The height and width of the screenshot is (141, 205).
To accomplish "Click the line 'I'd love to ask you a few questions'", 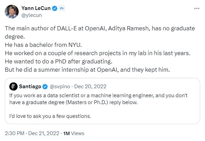I will pos(50,116).
